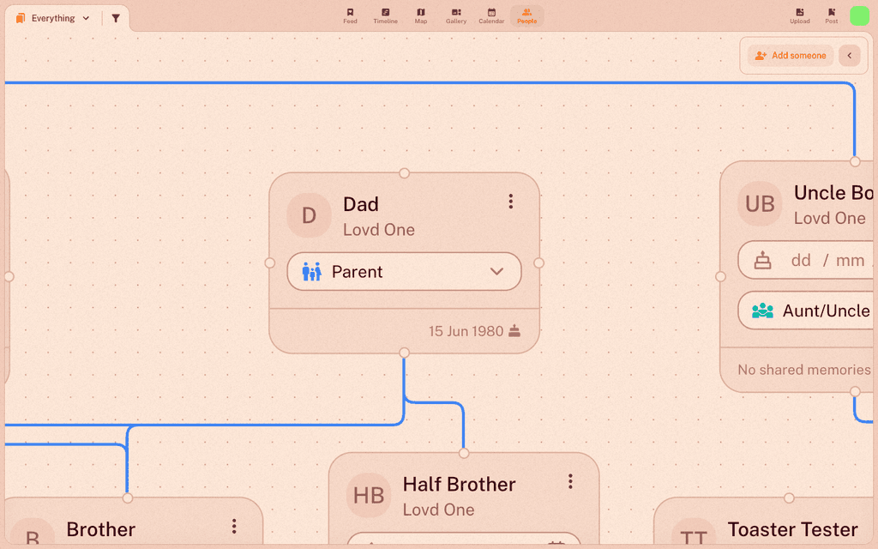
Task: Open the Feed view
Action: point(350,16)
